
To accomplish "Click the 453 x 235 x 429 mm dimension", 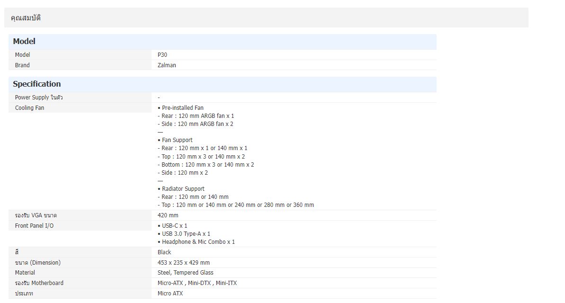I will point(184,263).
